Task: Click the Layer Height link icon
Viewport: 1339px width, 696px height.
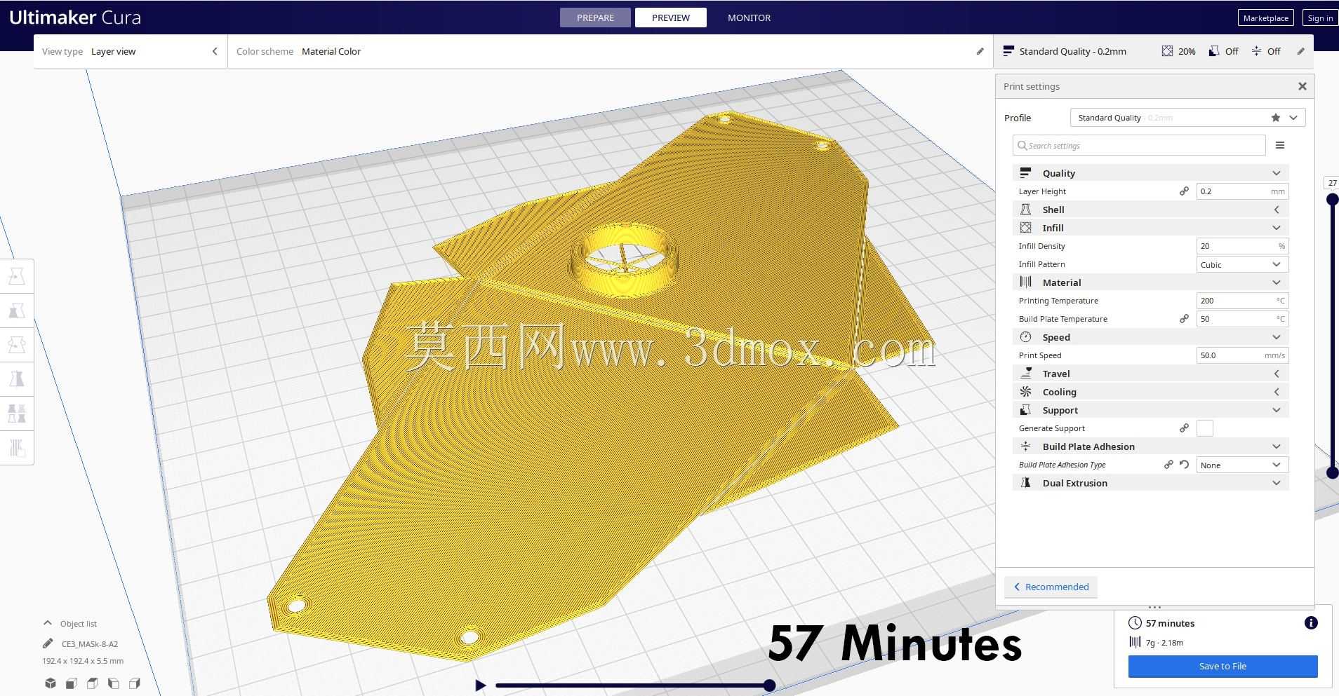Action: coord(1184,191)
